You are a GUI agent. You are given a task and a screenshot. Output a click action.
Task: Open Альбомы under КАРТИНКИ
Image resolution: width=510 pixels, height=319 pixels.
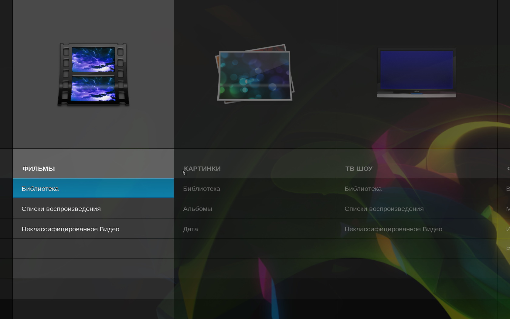pos(255,208)
